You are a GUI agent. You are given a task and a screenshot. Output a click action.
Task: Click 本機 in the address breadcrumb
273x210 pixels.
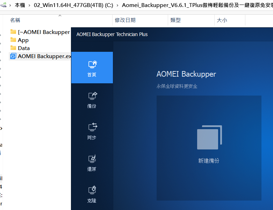click(x=20, y=5)
